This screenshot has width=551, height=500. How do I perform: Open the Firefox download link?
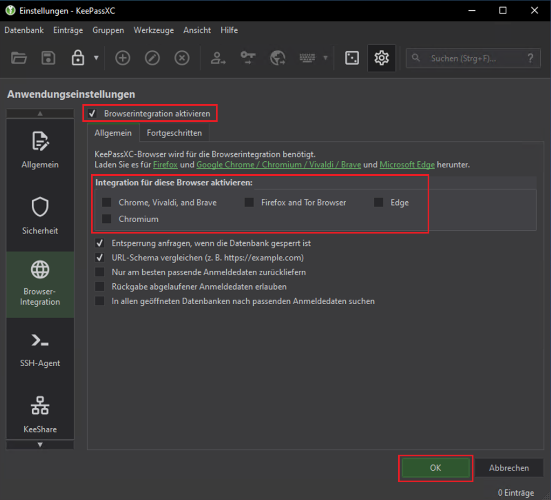[165, 165]
